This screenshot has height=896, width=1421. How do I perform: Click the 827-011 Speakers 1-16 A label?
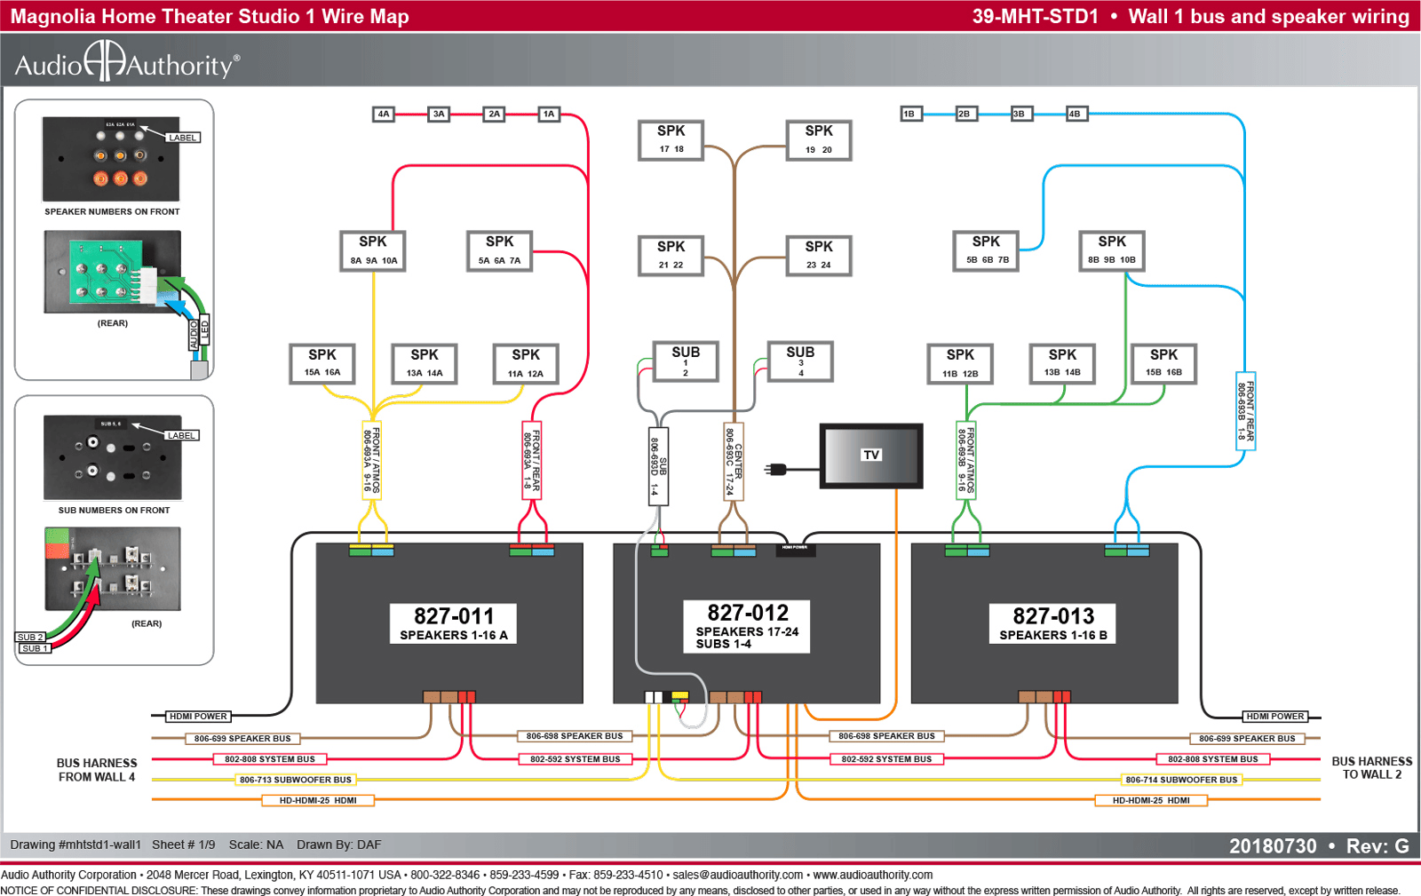click(x=454, y=623)
